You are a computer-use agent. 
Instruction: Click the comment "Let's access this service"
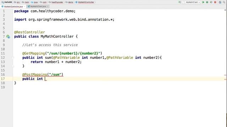(50, 45)
